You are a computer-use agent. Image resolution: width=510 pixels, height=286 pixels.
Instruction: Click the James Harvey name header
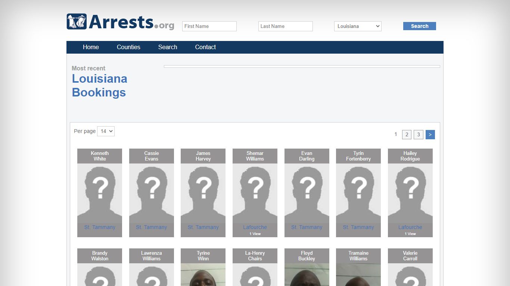(203, 156)
